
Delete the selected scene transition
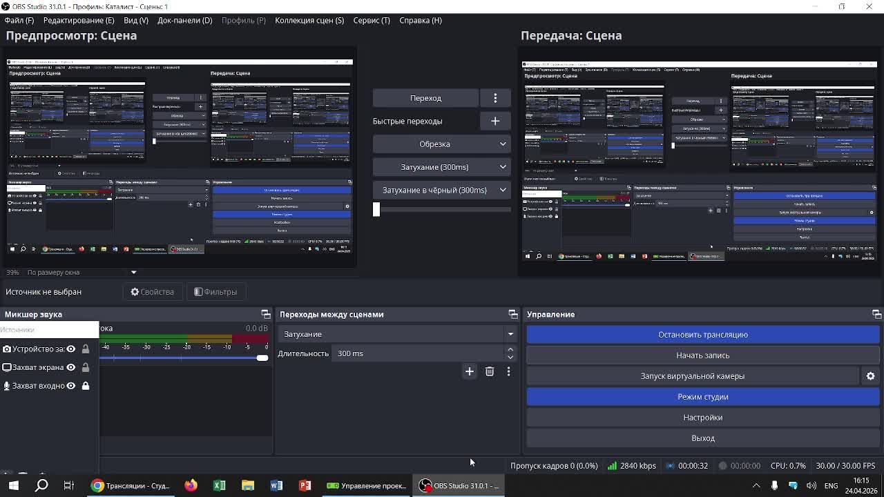pos(490,371)
